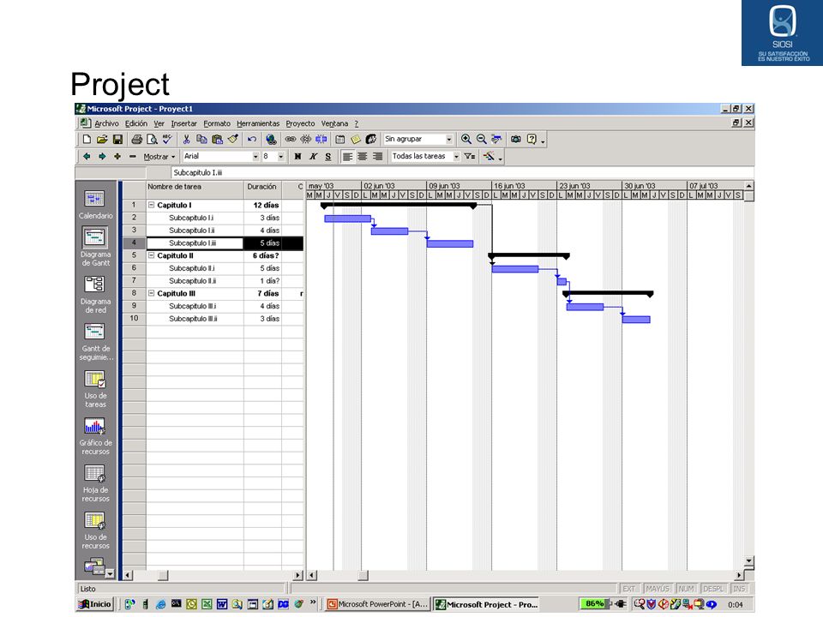Indent the task with right arrow
This screenshot has width=823, height=617.
pyautogui.click(x=102, y=156)
